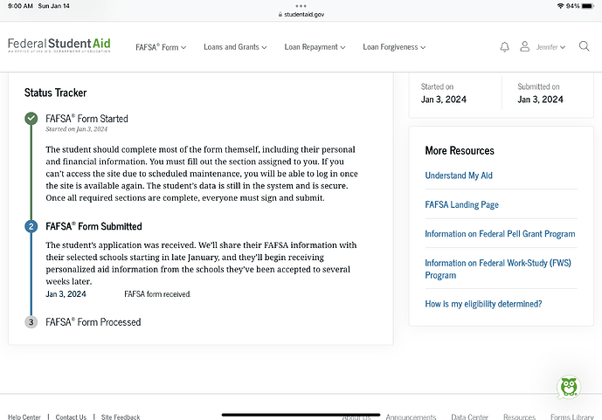Open the Understand My Aid link
Viewport: 602px width, 420px height.
click(459, 176)
